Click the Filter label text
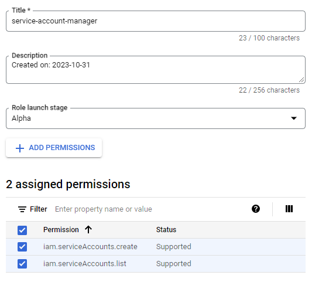 point(39,209)
